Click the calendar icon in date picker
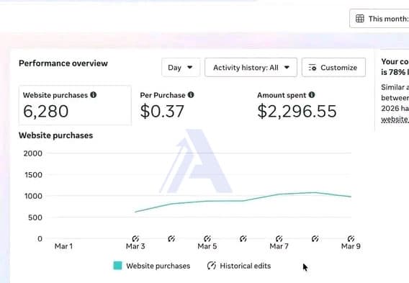The image size is (409, 283). tap(360, 19)
